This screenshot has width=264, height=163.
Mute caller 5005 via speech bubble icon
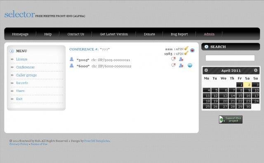(173, 59)
